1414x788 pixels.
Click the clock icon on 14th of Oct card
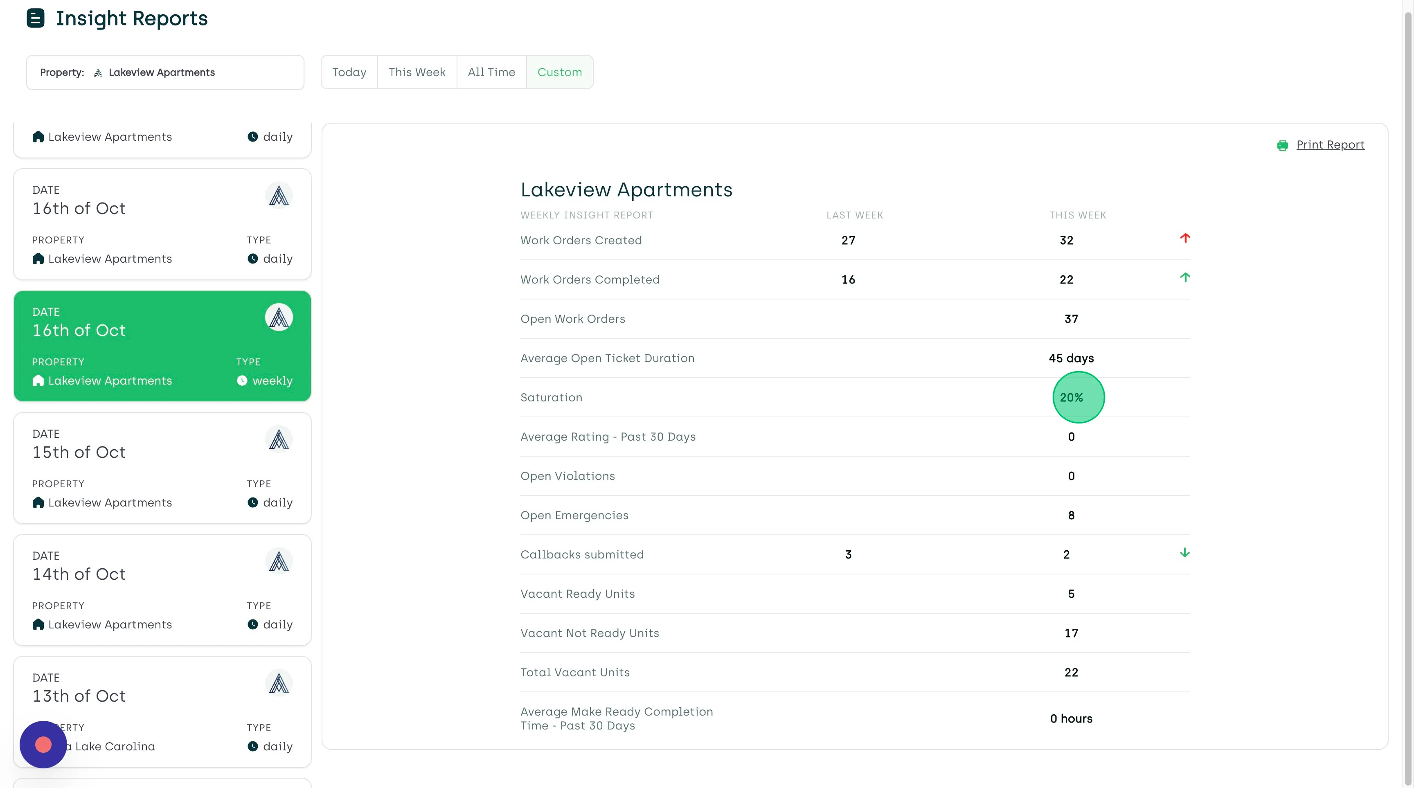pos(252,624)
